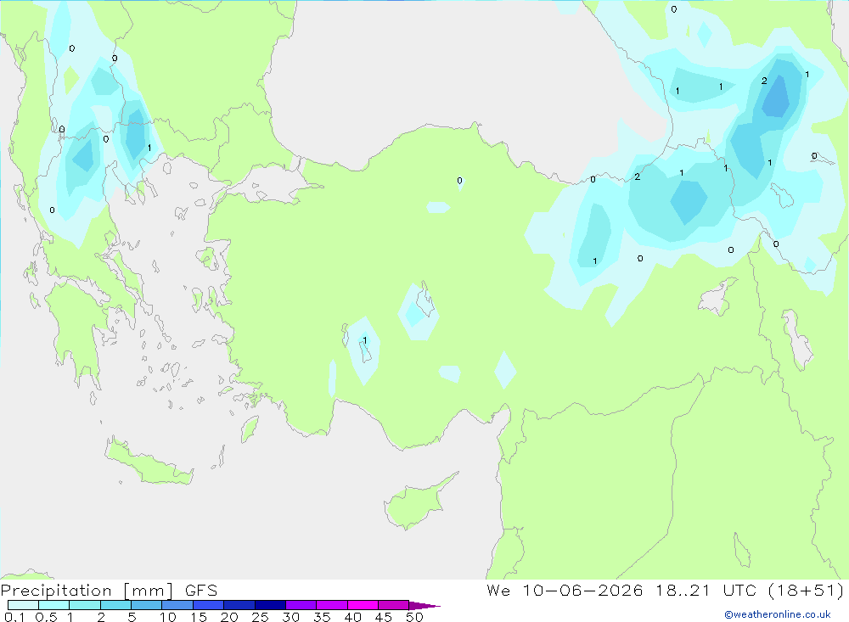
Task: Select the 5–10 mm blue legend swatch
Action: pos(147,605)
